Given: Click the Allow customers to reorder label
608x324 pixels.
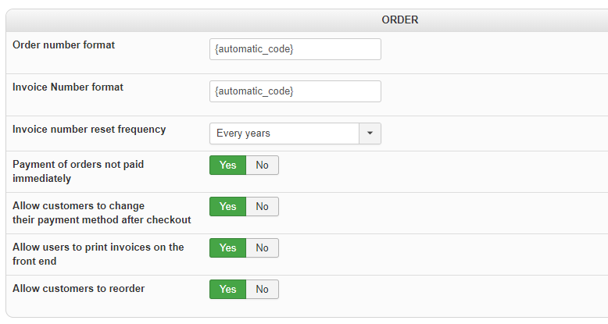Looking at the screenshot, I should (x=78, y=289).
